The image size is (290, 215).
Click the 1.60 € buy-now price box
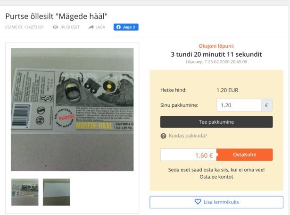(x=189, y=155)
